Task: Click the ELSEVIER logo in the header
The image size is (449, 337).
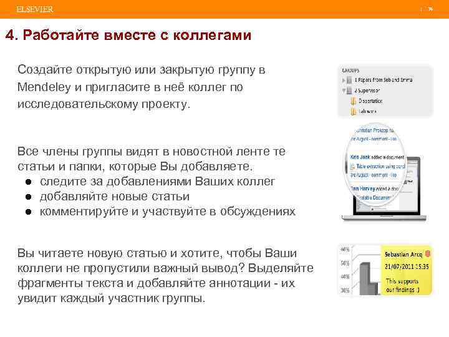Action: tap(35, 9)
